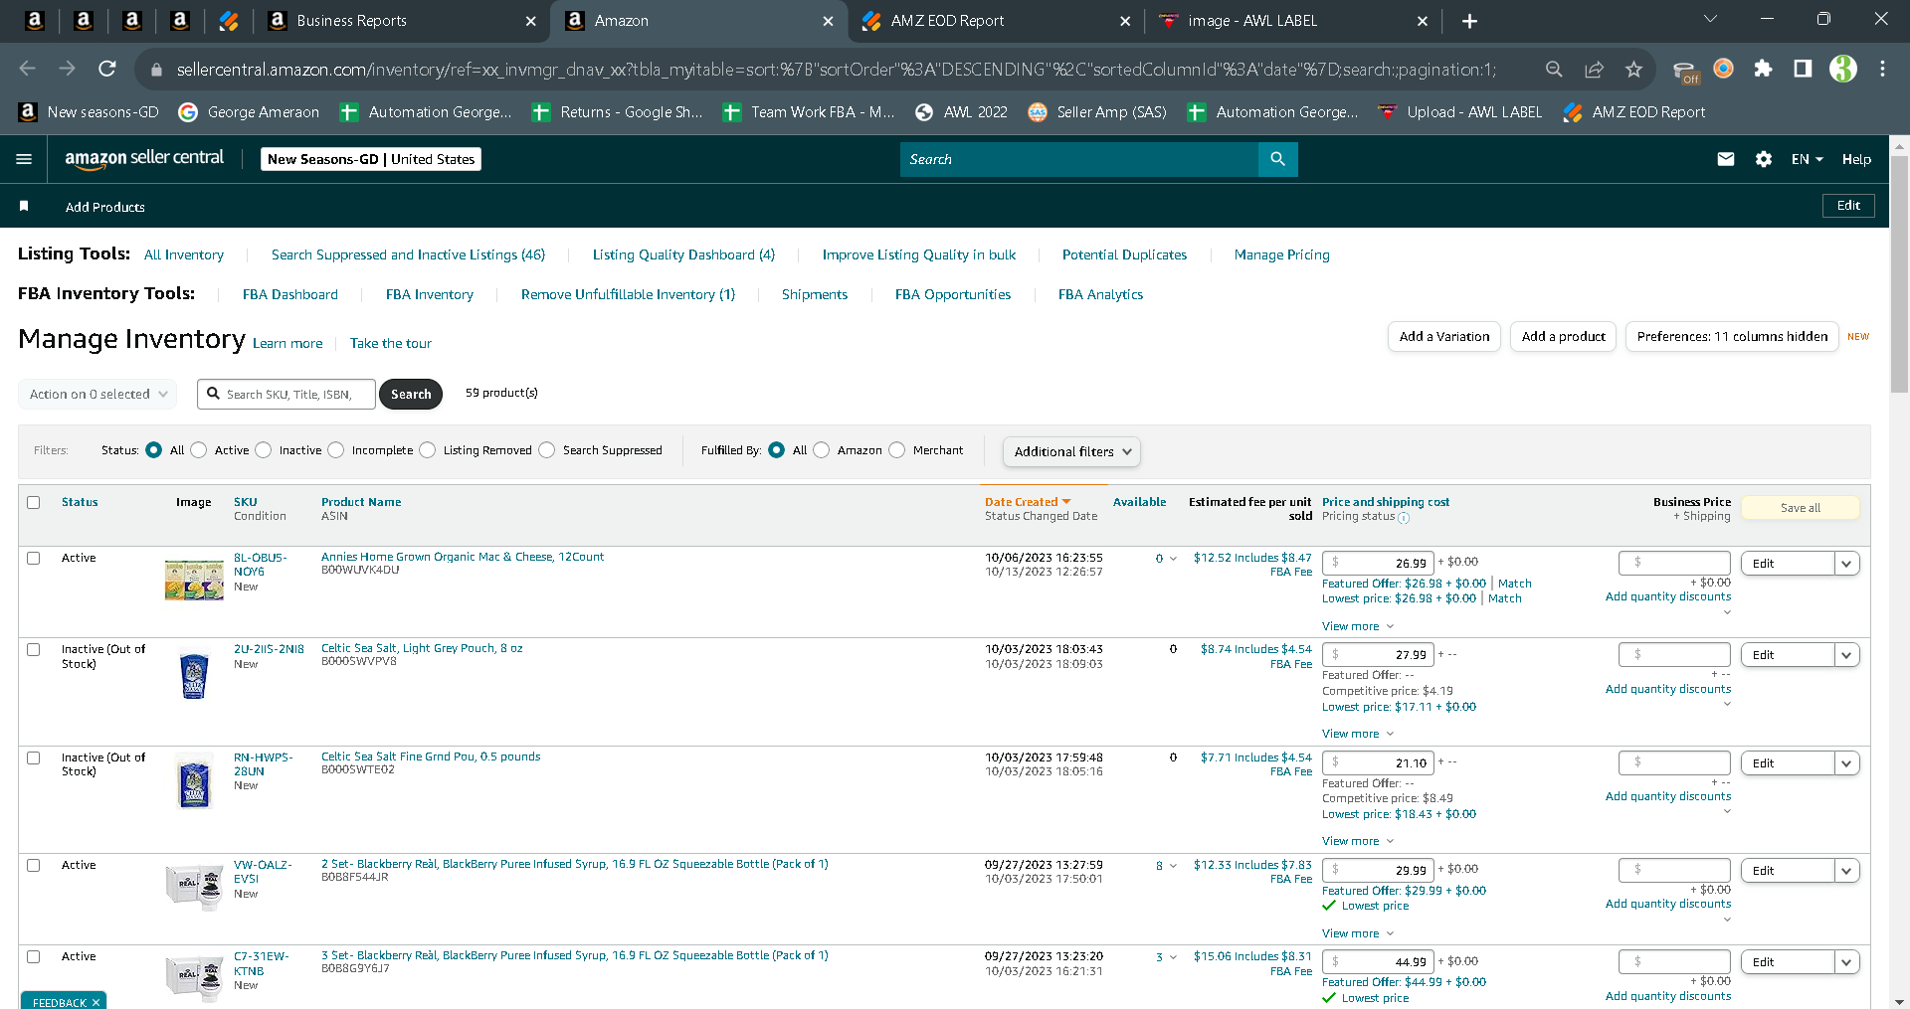
Task: Go back using the browser back arrow
Action: click(27, 69)
